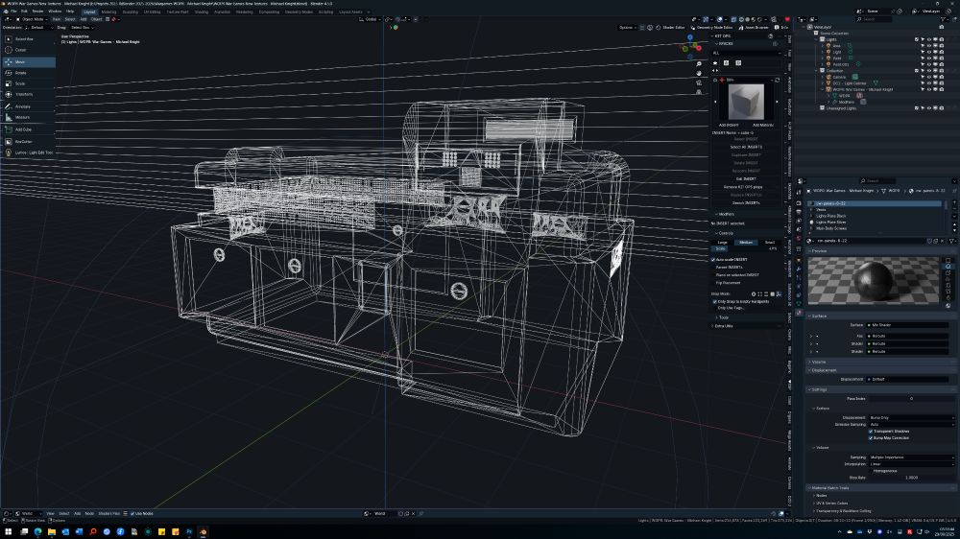
Task: Adjust the Step Rate value slider
Action: 910,477
